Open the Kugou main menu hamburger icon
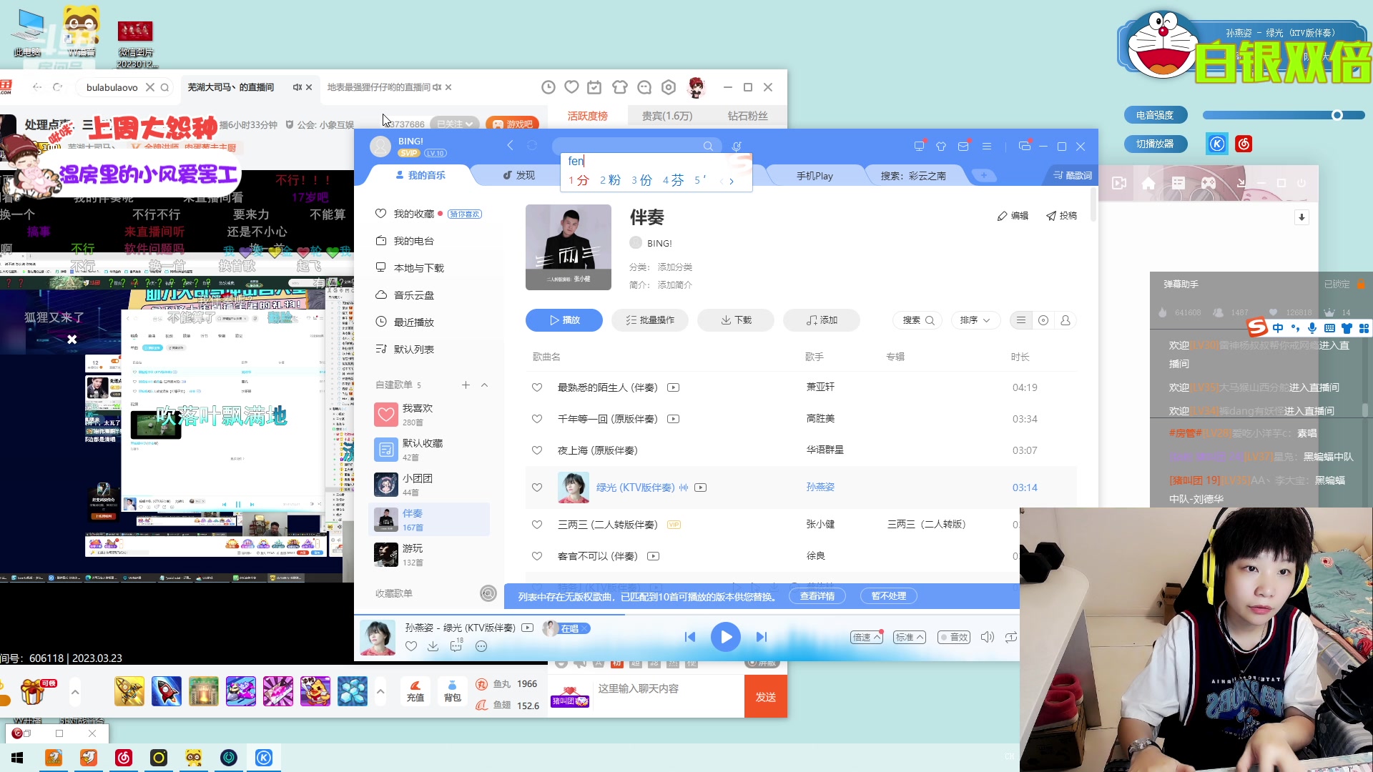This screenshot has height=772, width=1373. (987, 147)
